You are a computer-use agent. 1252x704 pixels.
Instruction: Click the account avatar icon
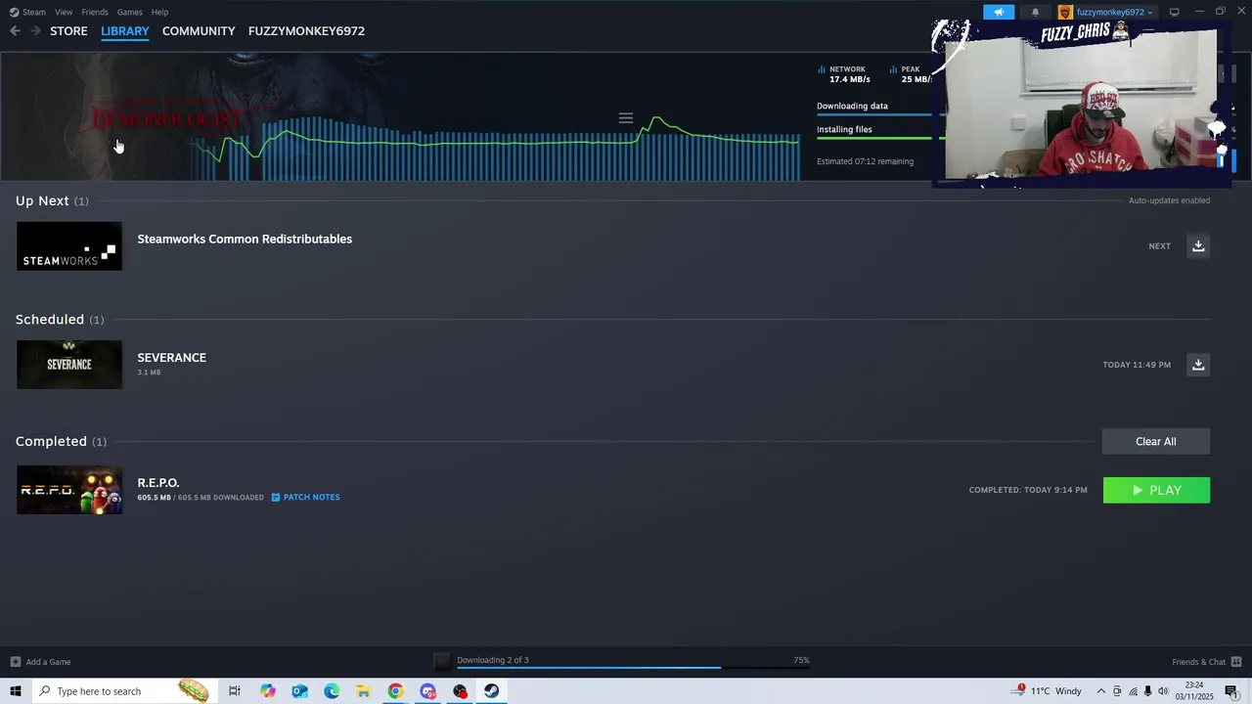[x=1065, y=13]
